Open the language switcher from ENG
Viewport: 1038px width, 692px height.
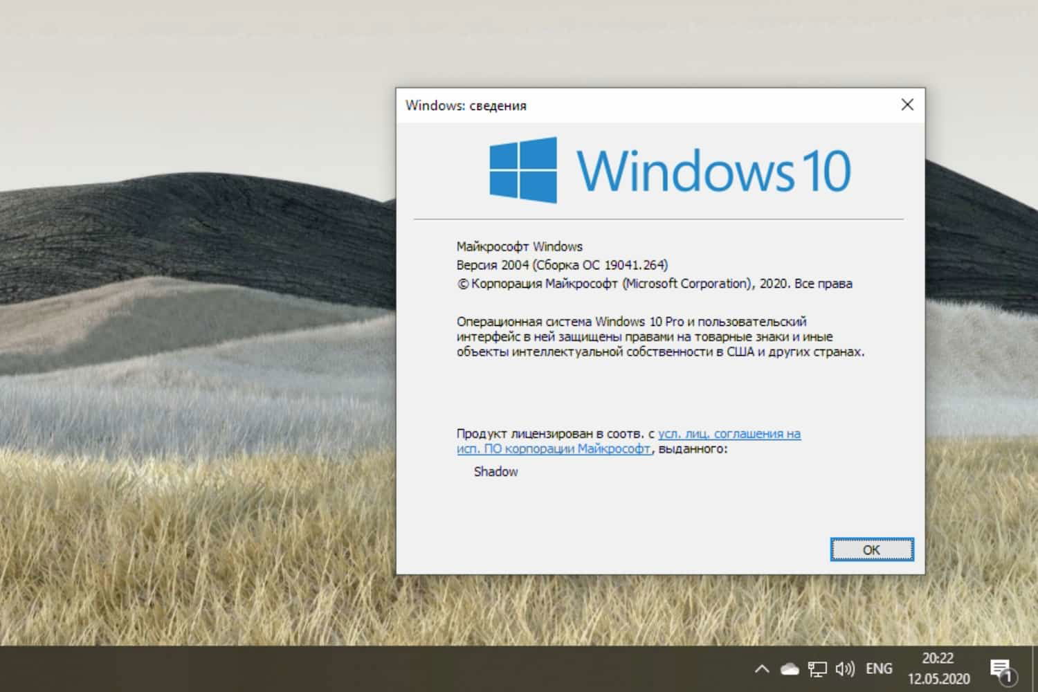click(879, 668)
